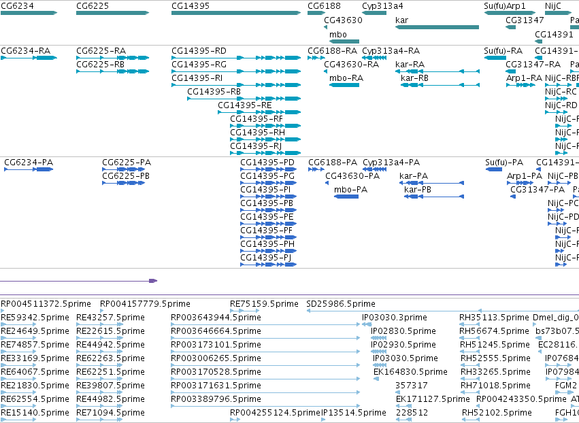Open the CG31347-RA transcript label
Viewport: 579px width, 423px height.
(x=533, y=65)
